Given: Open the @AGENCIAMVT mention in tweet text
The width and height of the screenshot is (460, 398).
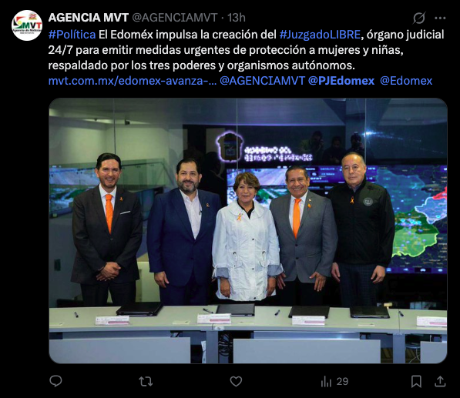Looking at the screenshot, I should tap(262, 81).
